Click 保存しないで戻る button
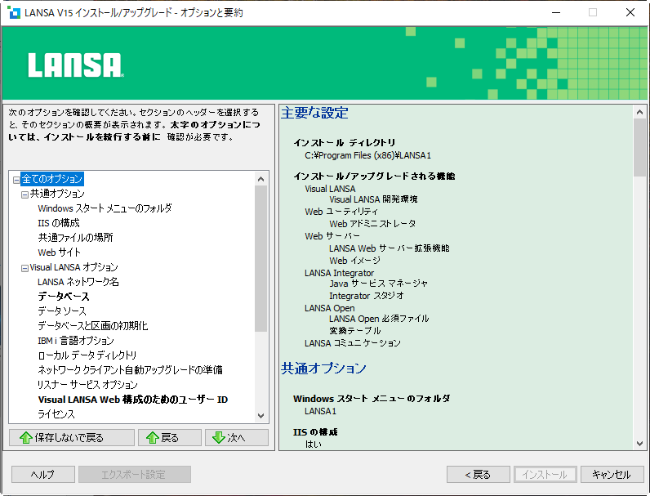Image resolution: width=650 pixels, height=496 pixels. (72, 437)
